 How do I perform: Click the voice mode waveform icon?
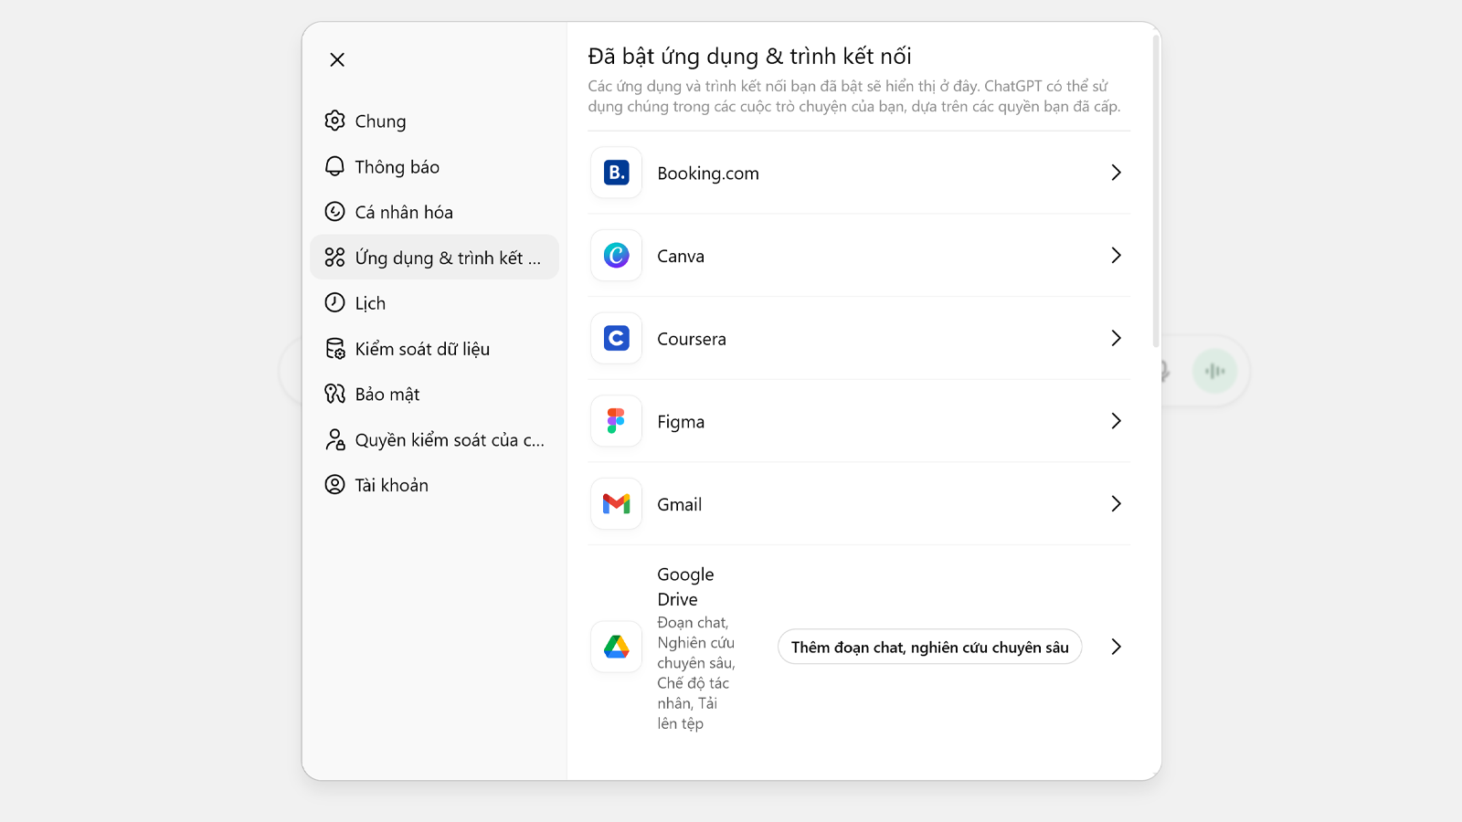[1214, 371]
